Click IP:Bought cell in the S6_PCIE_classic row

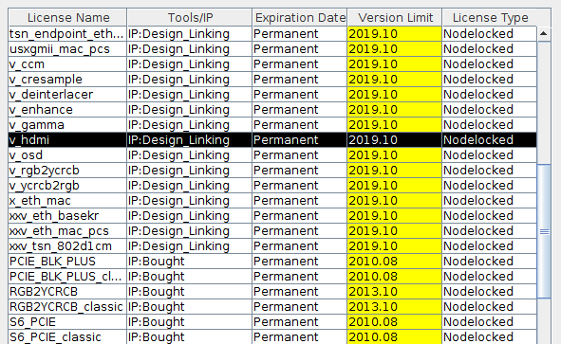point(189,337)
